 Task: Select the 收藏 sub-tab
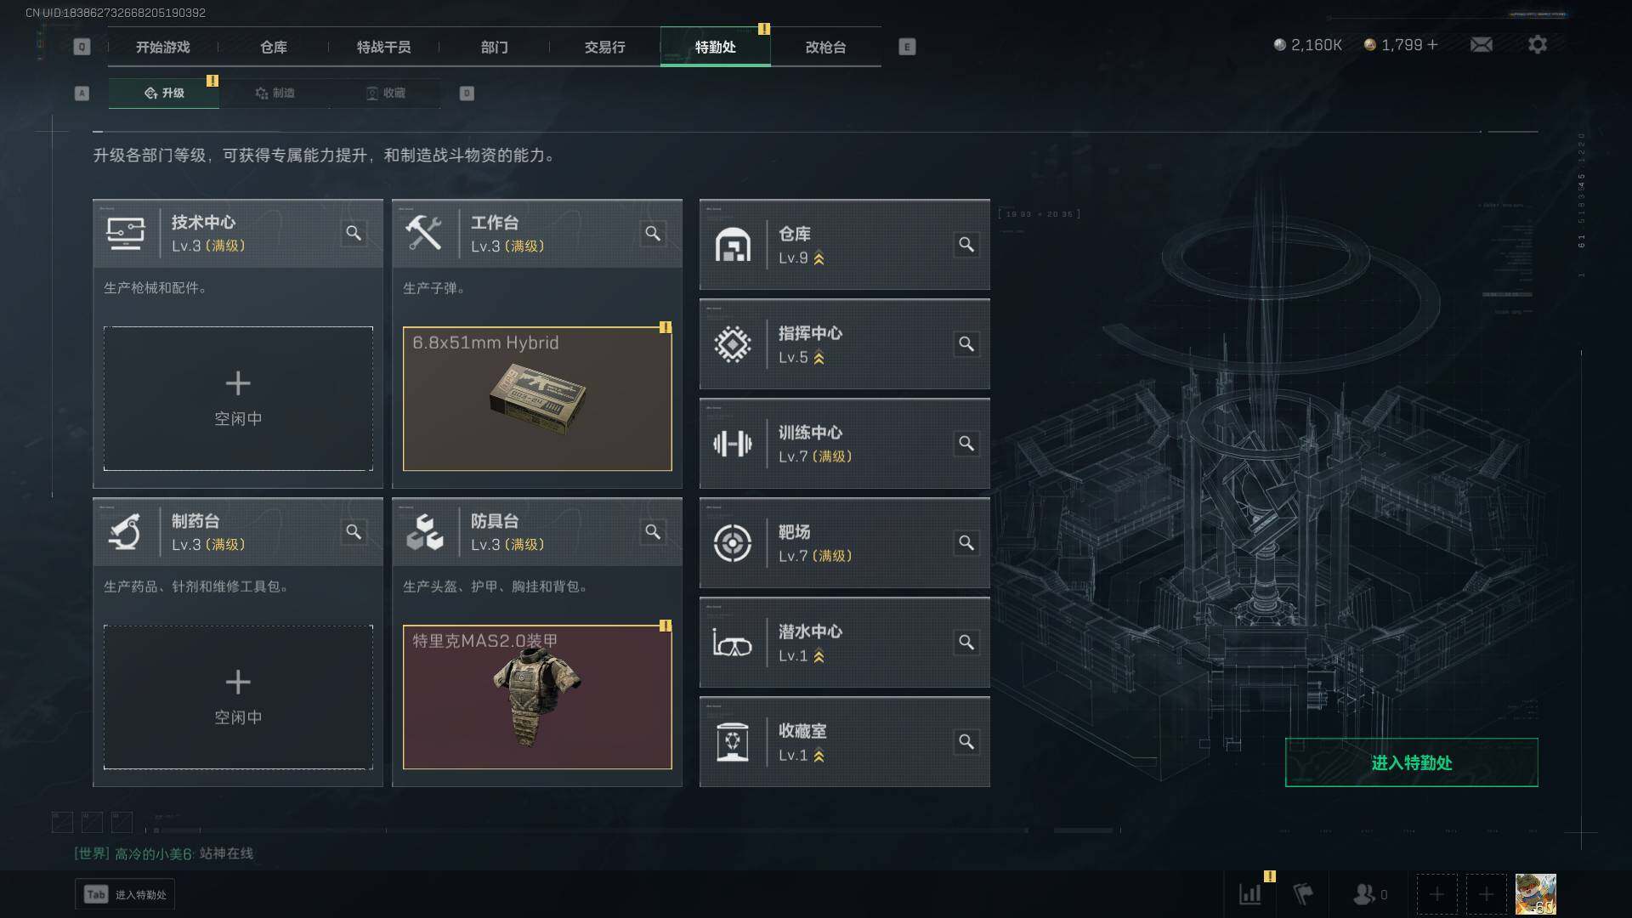[x=385, y=93]
